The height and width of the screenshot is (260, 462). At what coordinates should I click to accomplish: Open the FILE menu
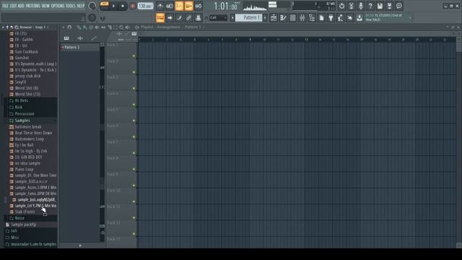tap(5, 6)
